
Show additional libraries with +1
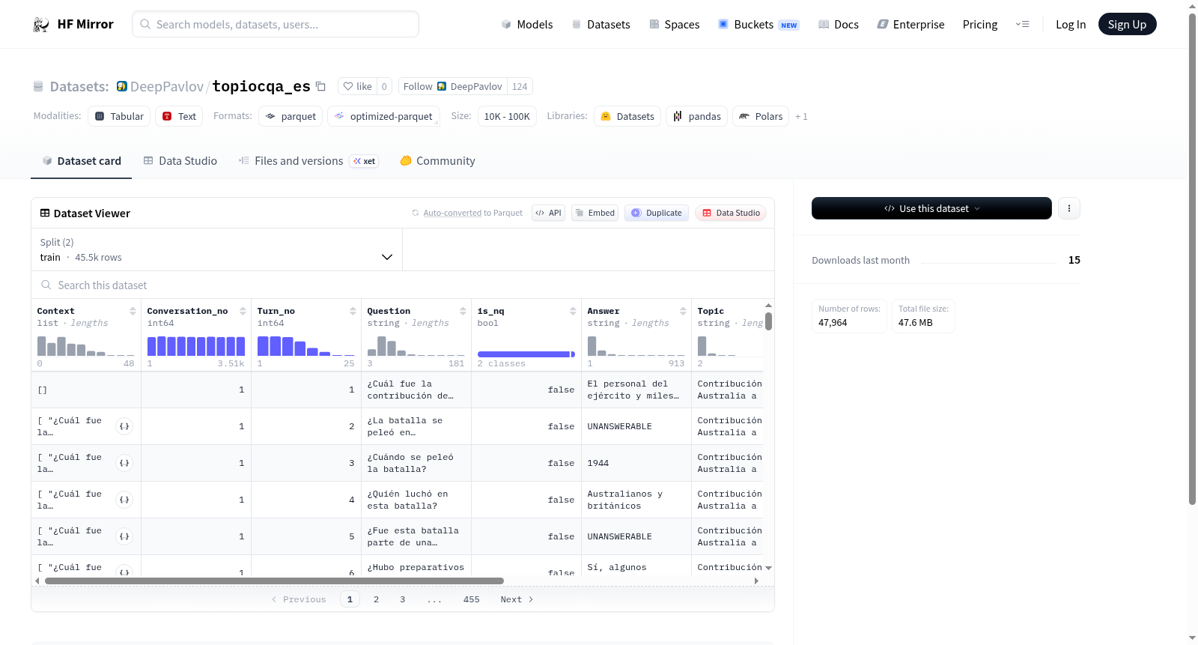[801, 116]
